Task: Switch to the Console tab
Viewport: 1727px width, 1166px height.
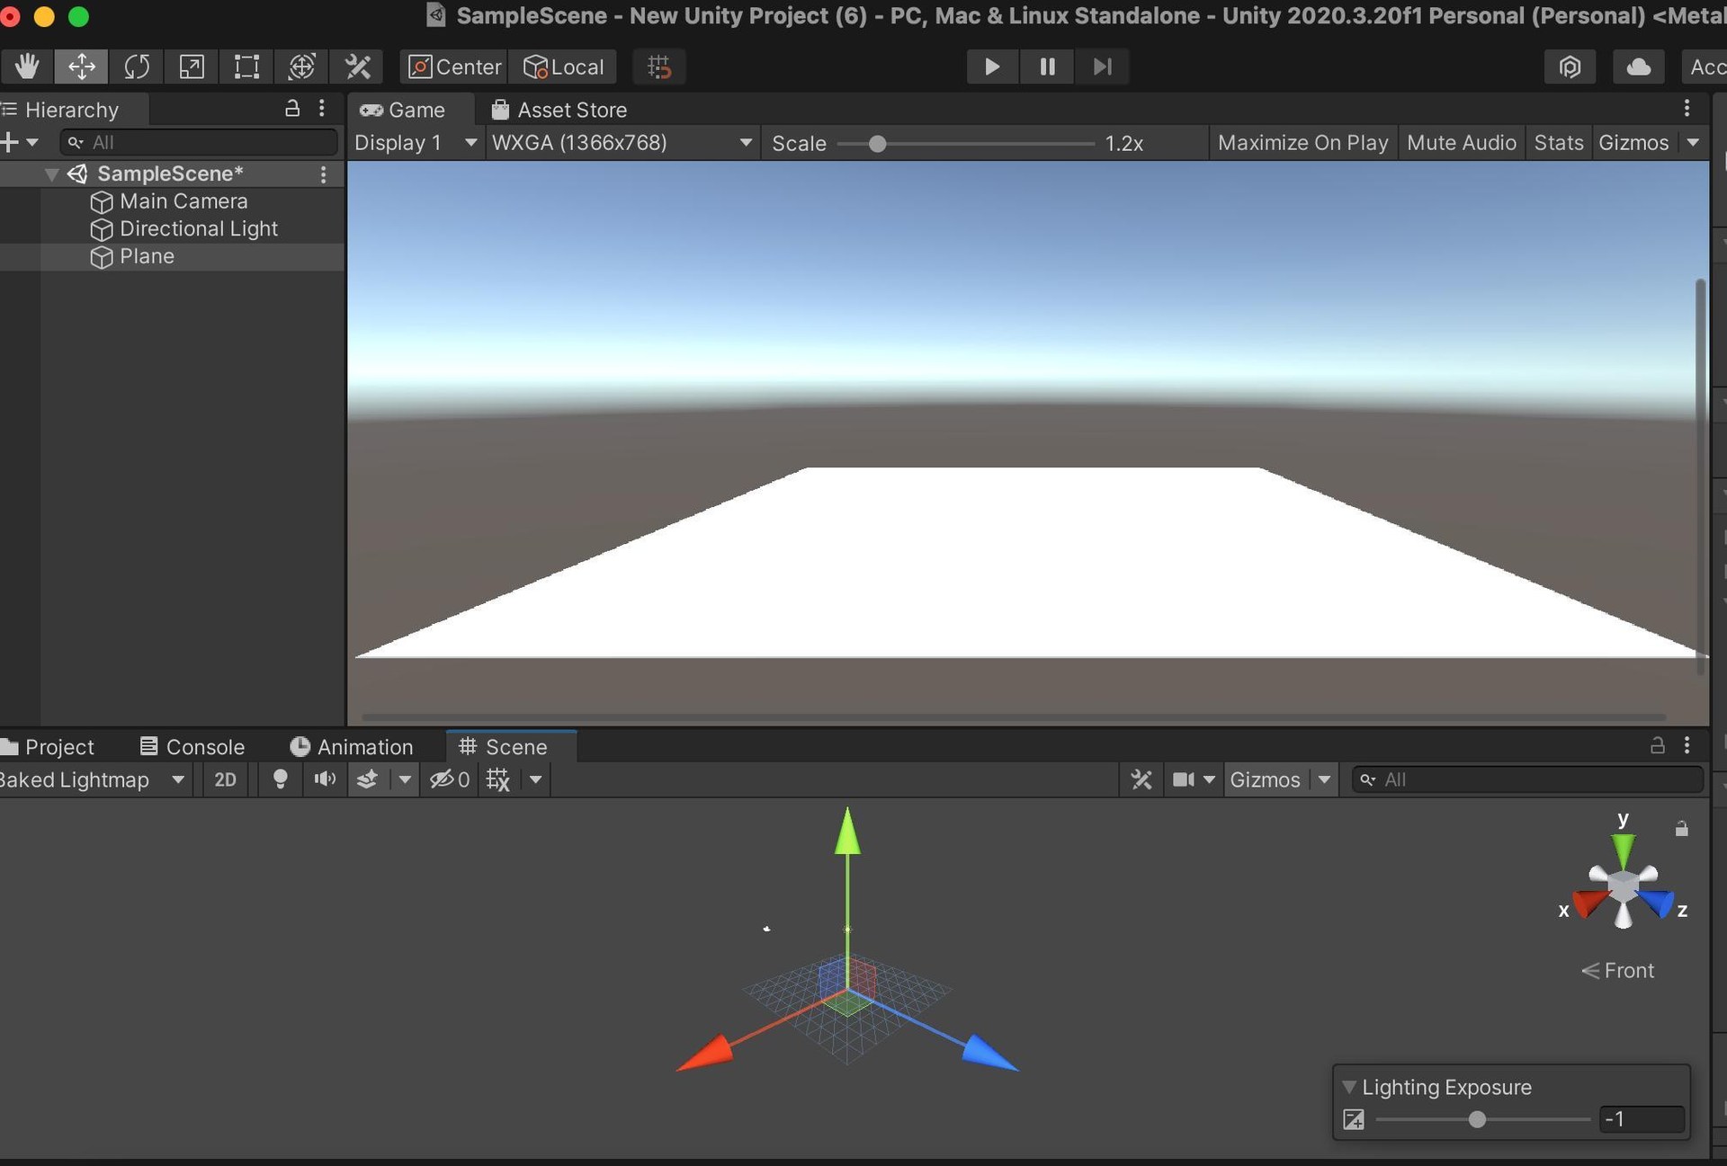Action: 205,746
